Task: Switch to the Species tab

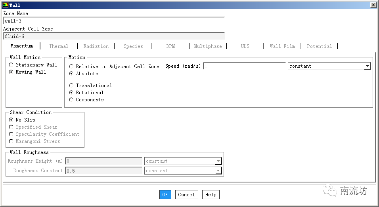Action: [133, 46]
